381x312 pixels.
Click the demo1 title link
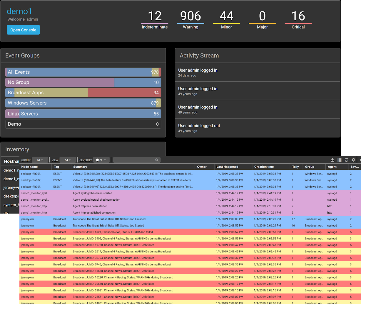pyautogui.click(x=19, y=11)
